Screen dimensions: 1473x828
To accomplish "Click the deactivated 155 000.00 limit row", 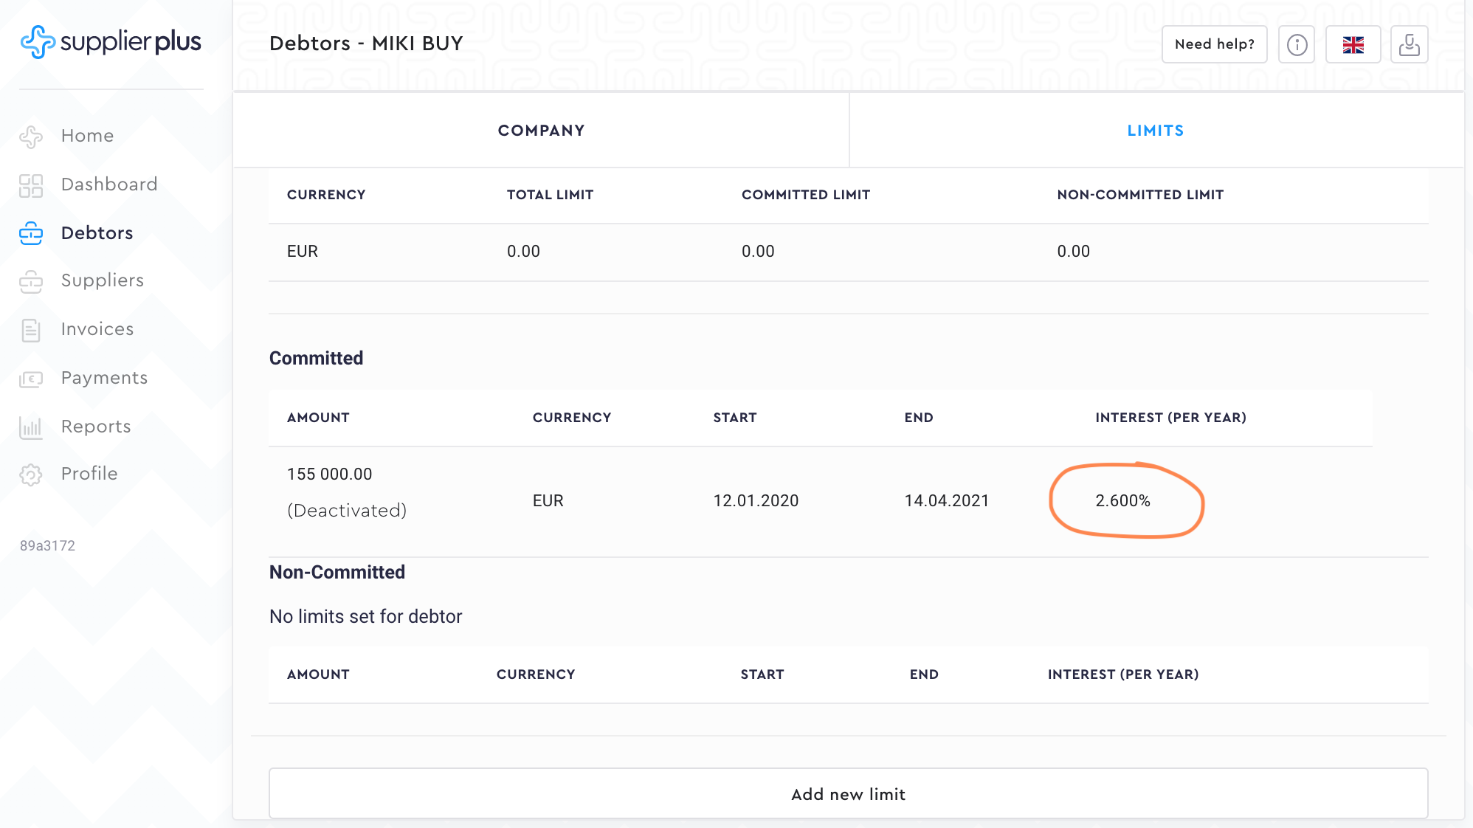I will (x=329, y=475).
